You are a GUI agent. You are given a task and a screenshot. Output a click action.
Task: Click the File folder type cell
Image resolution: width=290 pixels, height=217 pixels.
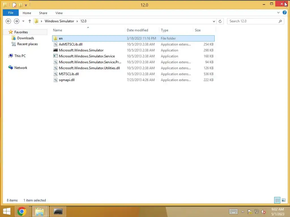tap(168, 38)
